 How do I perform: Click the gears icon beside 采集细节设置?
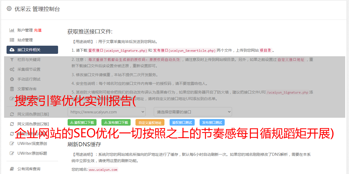12,69
